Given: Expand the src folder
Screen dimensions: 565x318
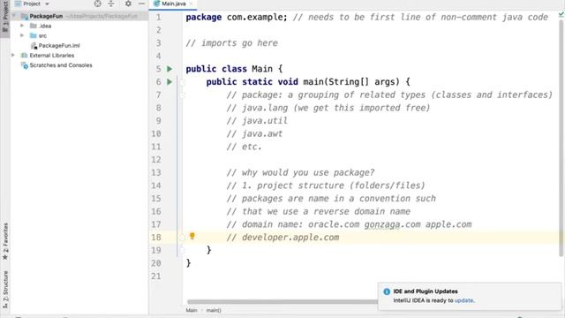Looking at the screenshot, I should click(22, 35).
